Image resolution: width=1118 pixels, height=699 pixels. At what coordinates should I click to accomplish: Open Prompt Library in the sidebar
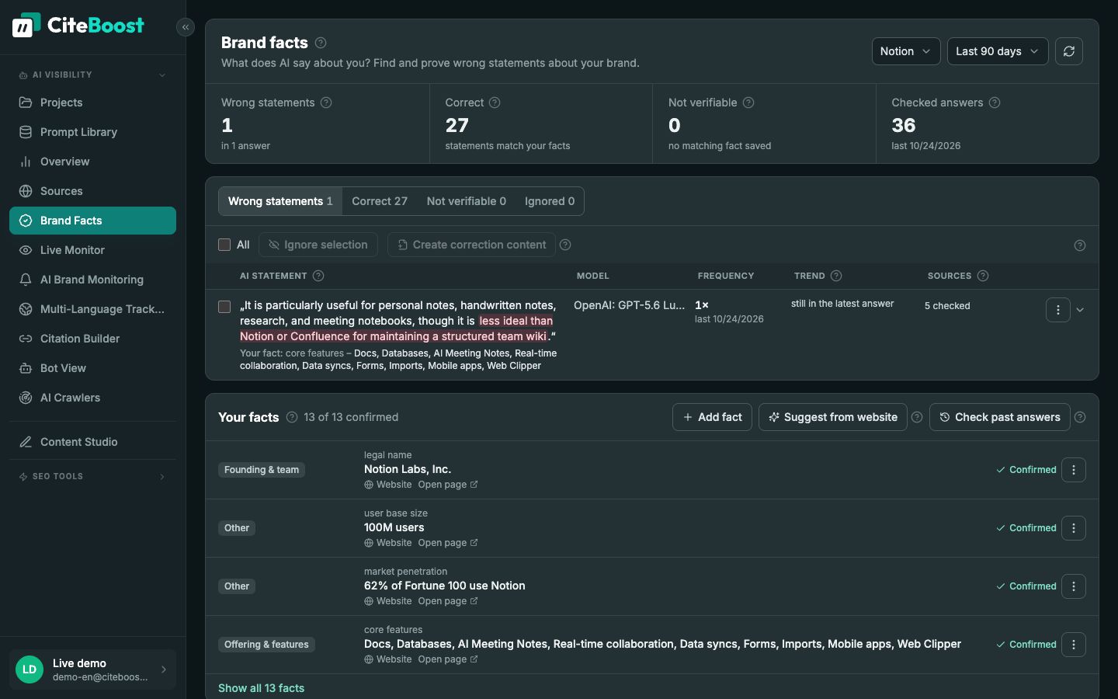[x=92, y=132]
